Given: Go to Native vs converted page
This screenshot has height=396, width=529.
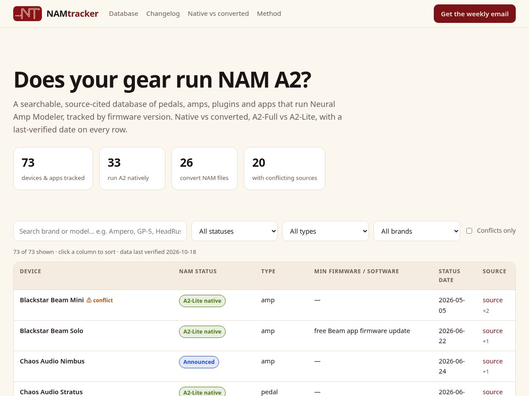Looking at the screenshot, I should (218, 14).
